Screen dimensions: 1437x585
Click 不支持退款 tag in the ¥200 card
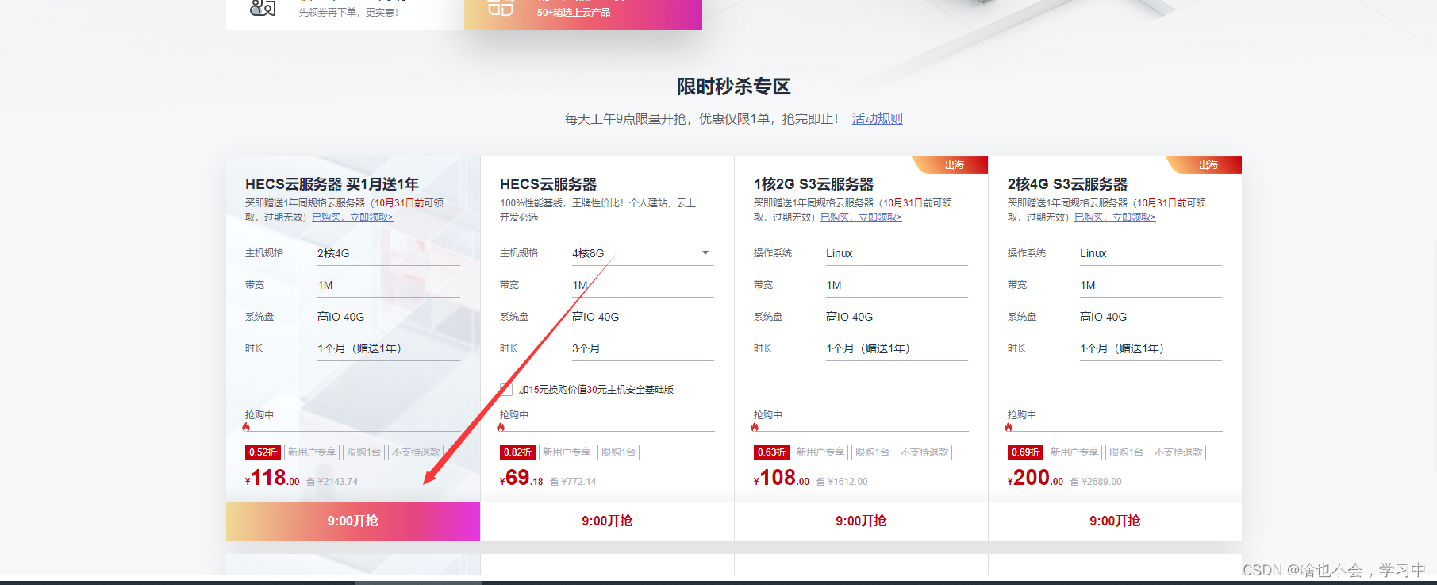tap(1178, 452)
